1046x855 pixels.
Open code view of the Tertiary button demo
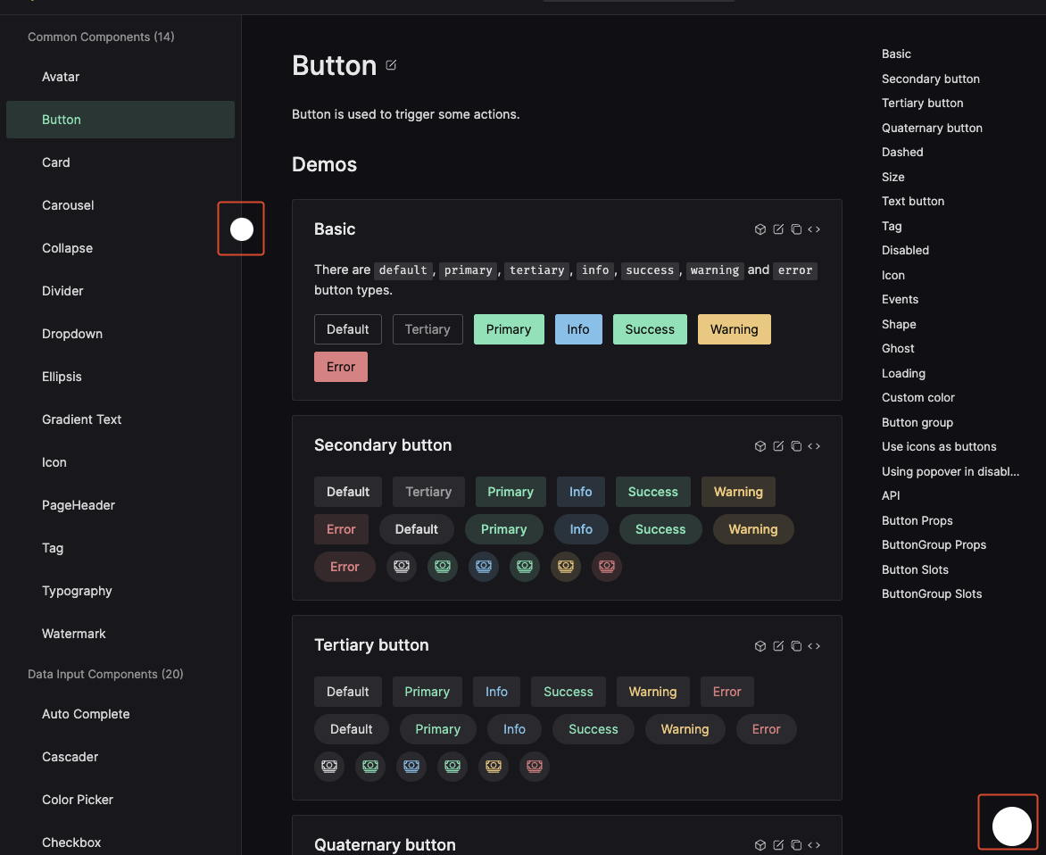tap(813, 645)
